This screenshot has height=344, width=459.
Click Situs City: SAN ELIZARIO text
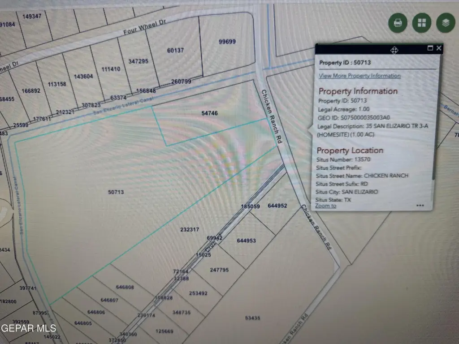pos(346,192)
